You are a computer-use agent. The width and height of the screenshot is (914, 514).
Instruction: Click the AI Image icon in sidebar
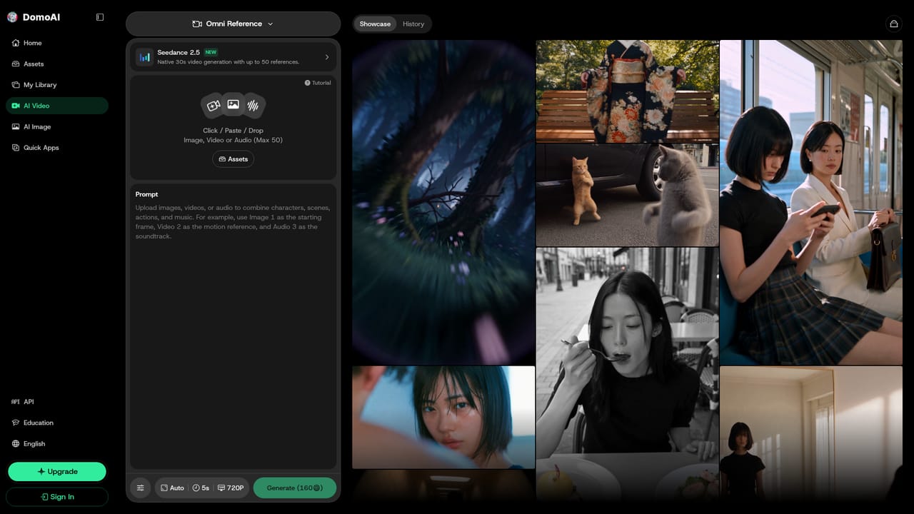pos(16,126)
